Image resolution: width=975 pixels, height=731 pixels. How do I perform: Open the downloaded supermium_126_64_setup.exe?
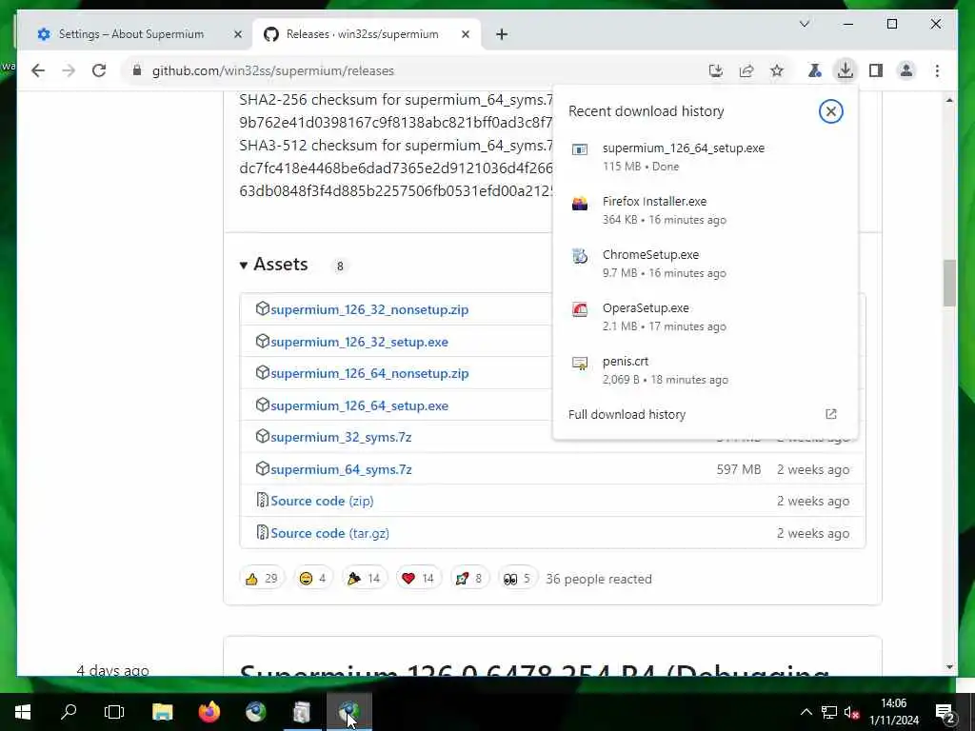pos(706,157)
